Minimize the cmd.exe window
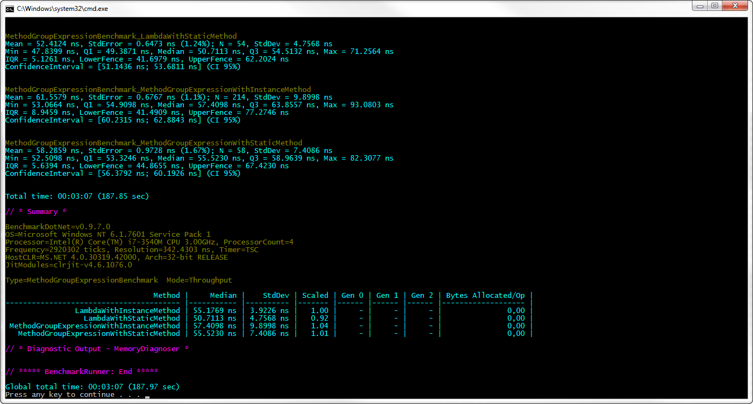Viewport: 753px width, 404px height. coord(700,6)
